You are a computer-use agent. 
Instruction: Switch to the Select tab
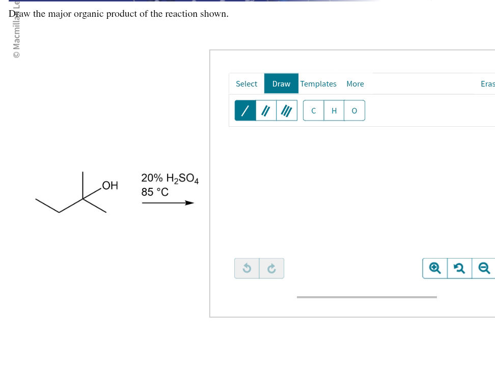246,83
